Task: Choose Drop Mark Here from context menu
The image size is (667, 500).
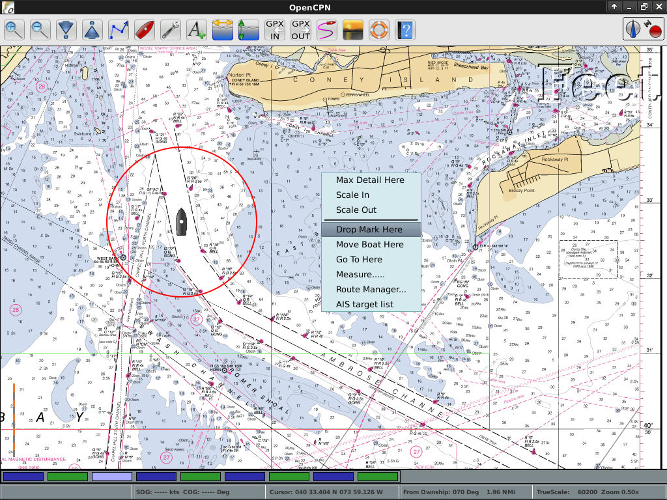Action: [x=369, y=230]
